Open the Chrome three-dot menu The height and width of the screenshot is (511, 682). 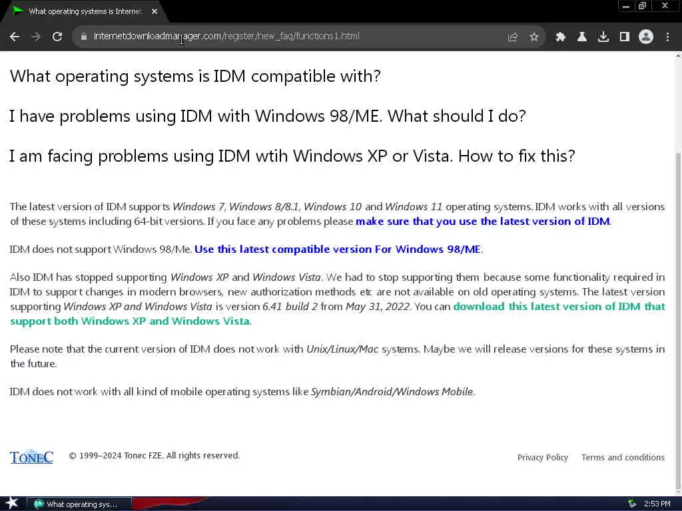tap(667, 37)
